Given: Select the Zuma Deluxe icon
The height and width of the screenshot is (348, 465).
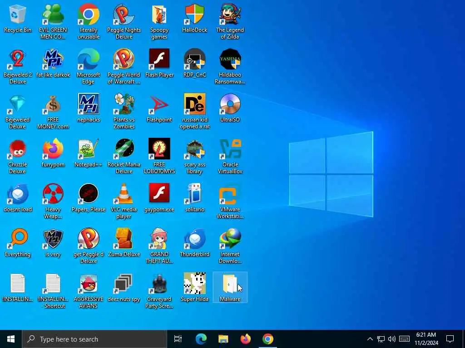Looking at the screenshot, I should pyautogui.click(x=124, y=243).
